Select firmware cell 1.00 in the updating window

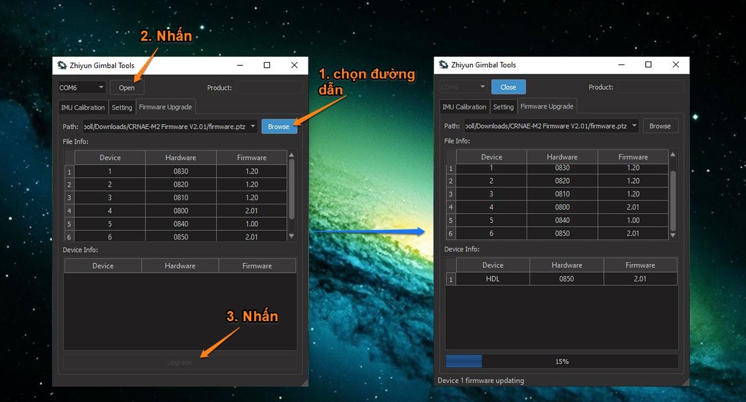point(633,220)
